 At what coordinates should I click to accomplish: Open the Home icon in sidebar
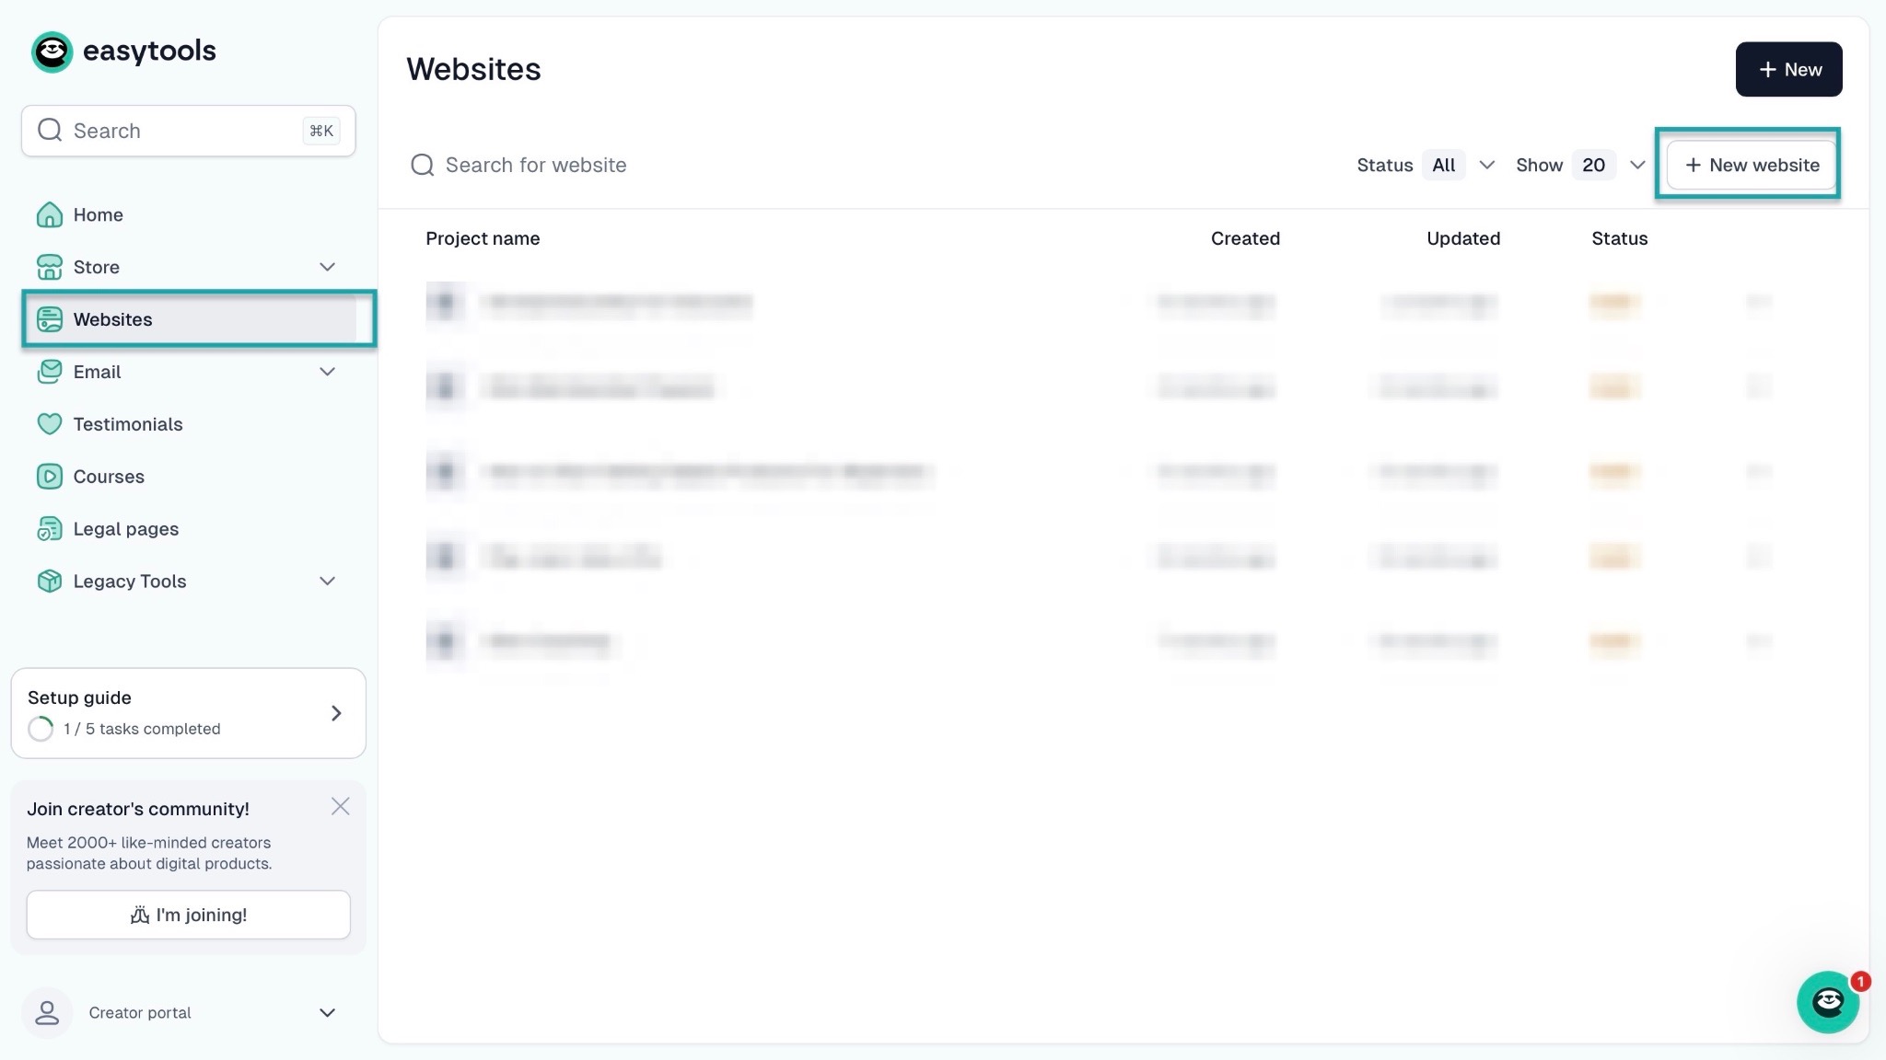click(49, 214)
